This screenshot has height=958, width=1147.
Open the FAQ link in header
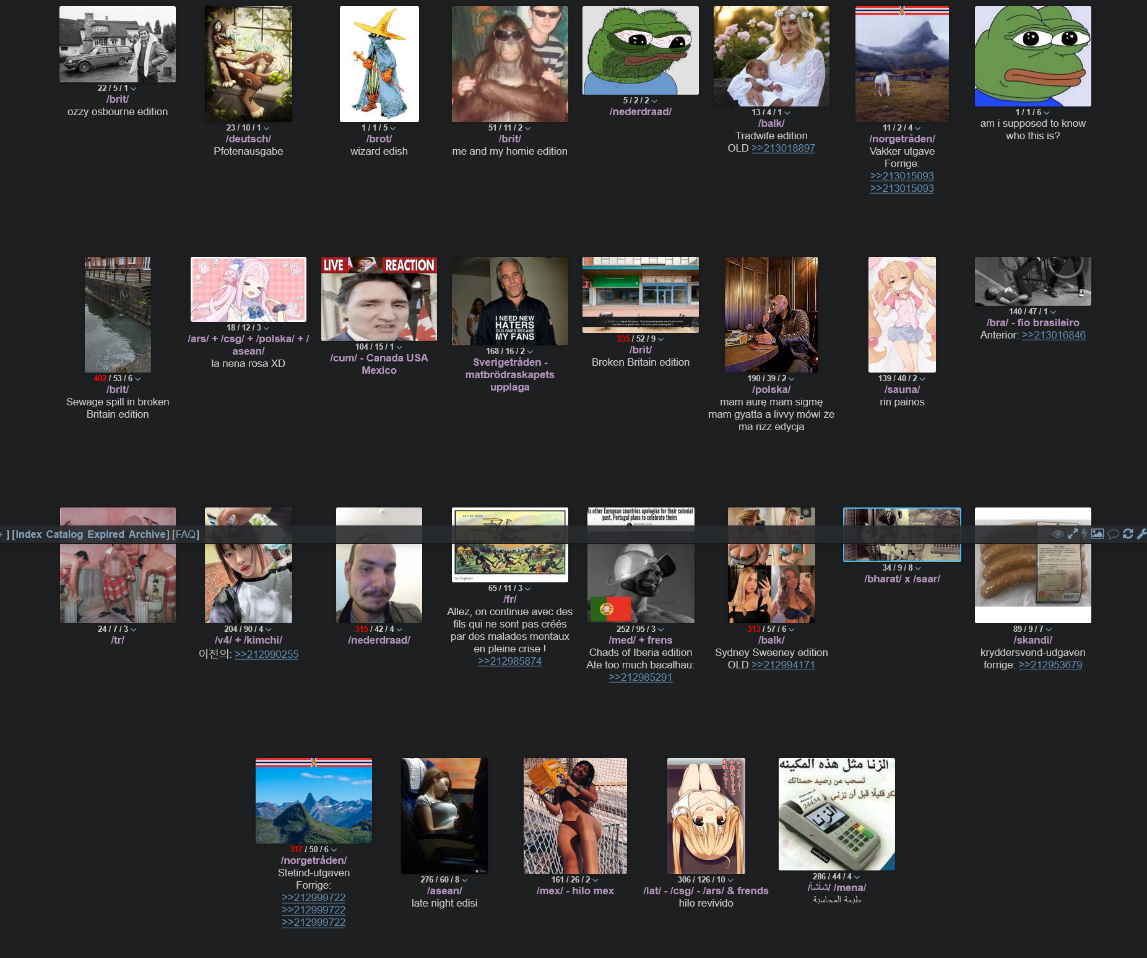(186, 534)
